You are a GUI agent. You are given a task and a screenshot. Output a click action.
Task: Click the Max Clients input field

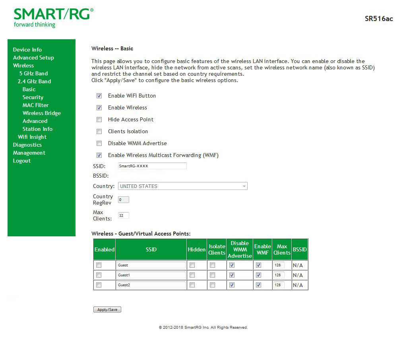123,216
